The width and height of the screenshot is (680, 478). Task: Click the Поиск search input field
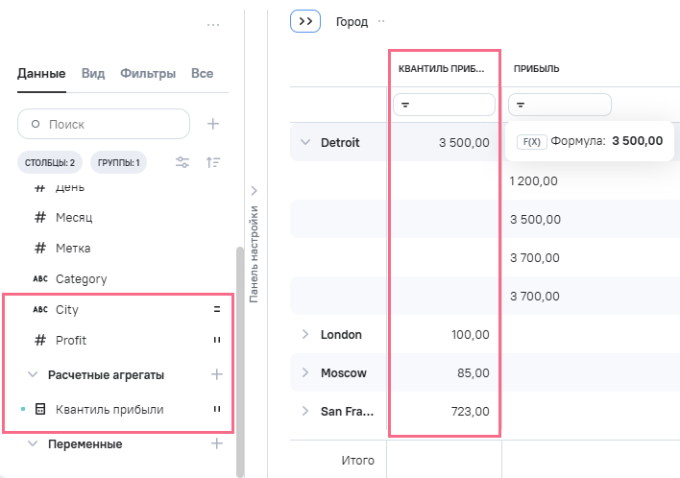point(104,124)
